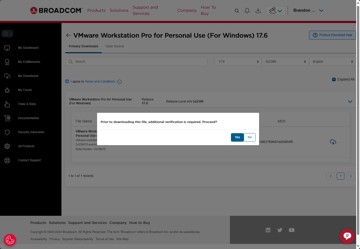
Task: Click the info icon beside Terms and Conditions
Action: click(119, 82)
